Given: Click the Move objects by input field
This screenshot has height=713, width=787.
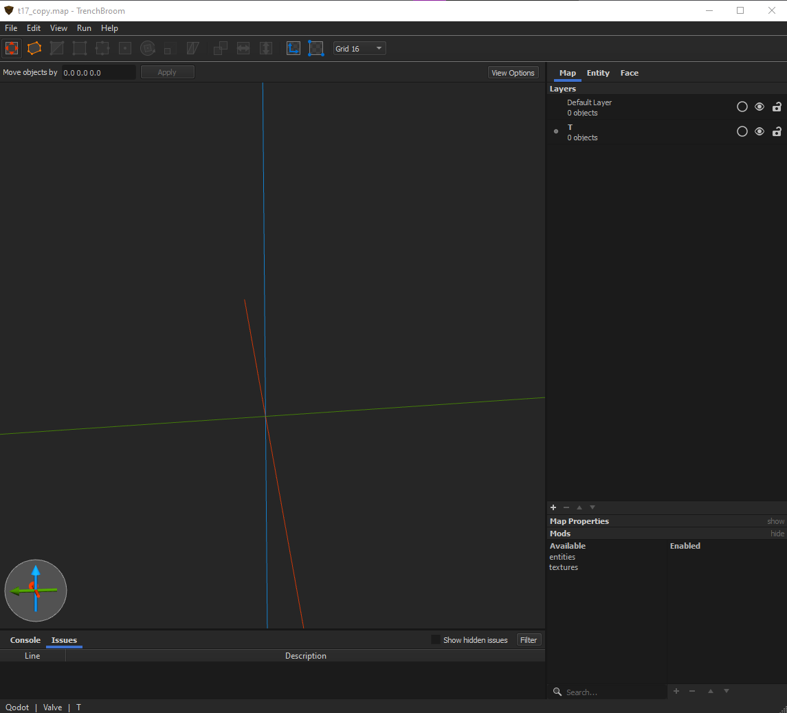Looking at the screenshot, I should point(98,72).
